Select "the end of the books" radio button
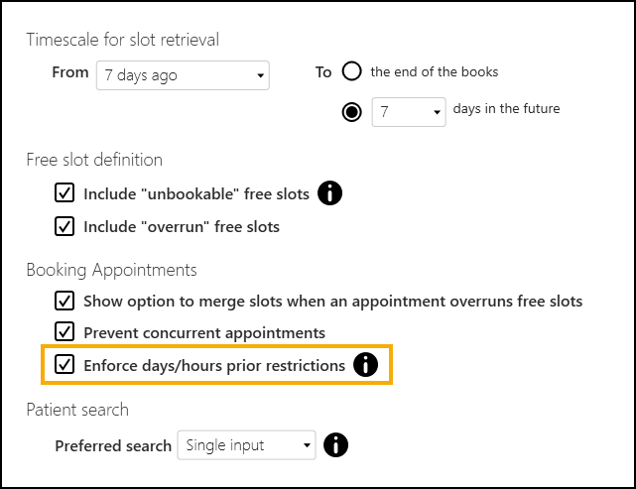This screenshot has height=489, width=636. click(x=350, y=71)
